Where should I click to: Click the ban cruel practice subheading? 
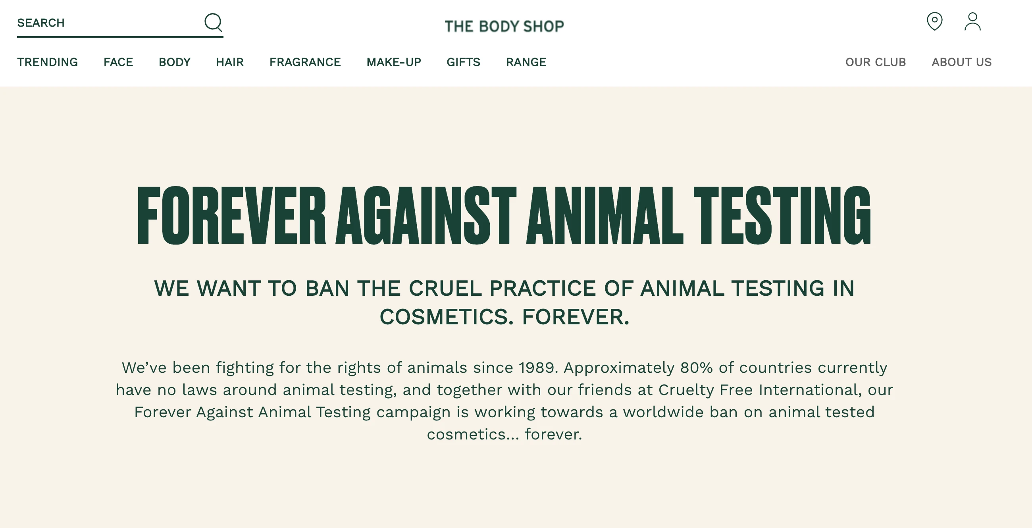tap(504, 303)
